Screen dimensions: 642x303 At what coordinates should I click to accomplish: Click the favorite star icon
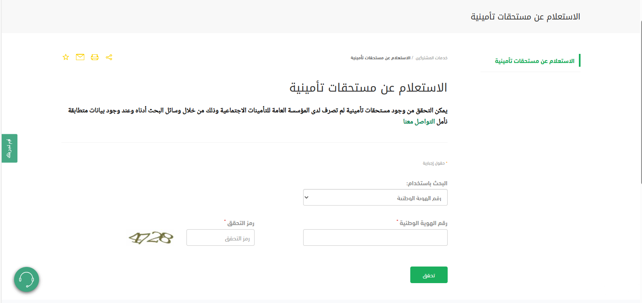point(66,57)
